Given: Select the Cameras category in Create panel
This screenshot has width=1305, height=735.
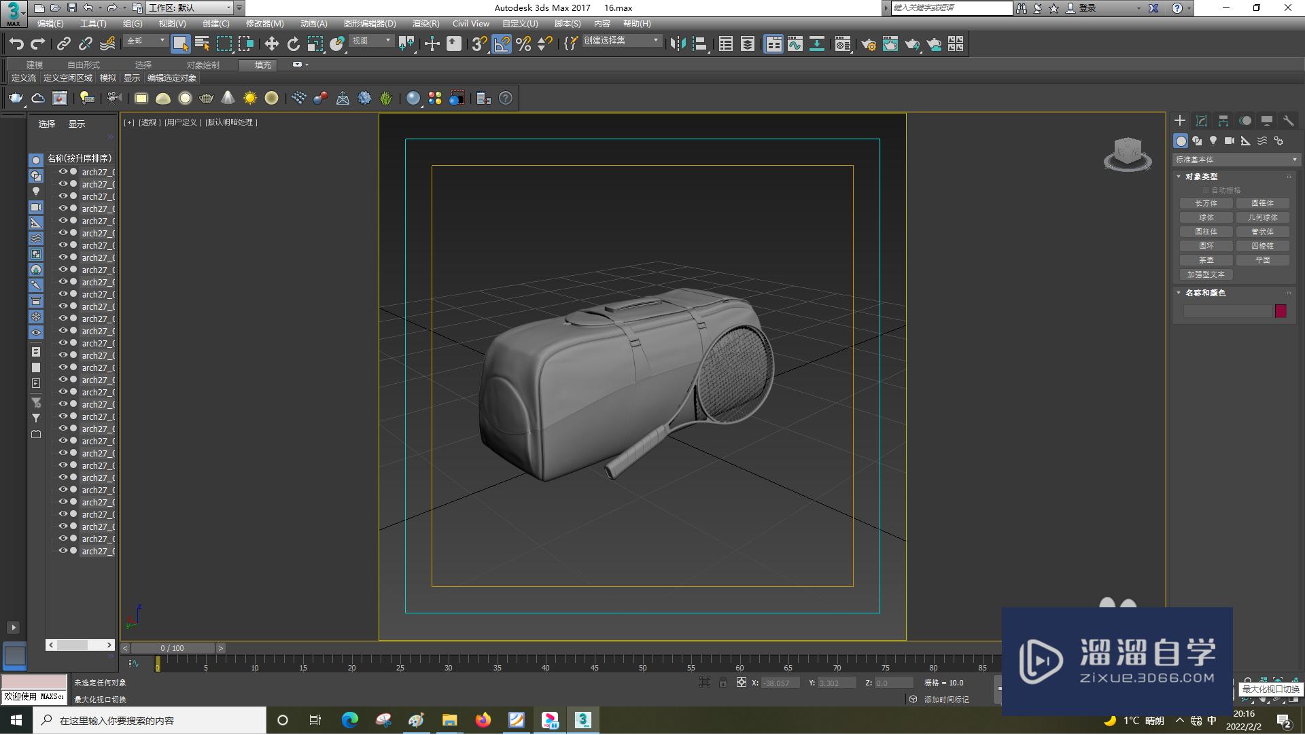Looking at the screenshot, I should 1230,141.
